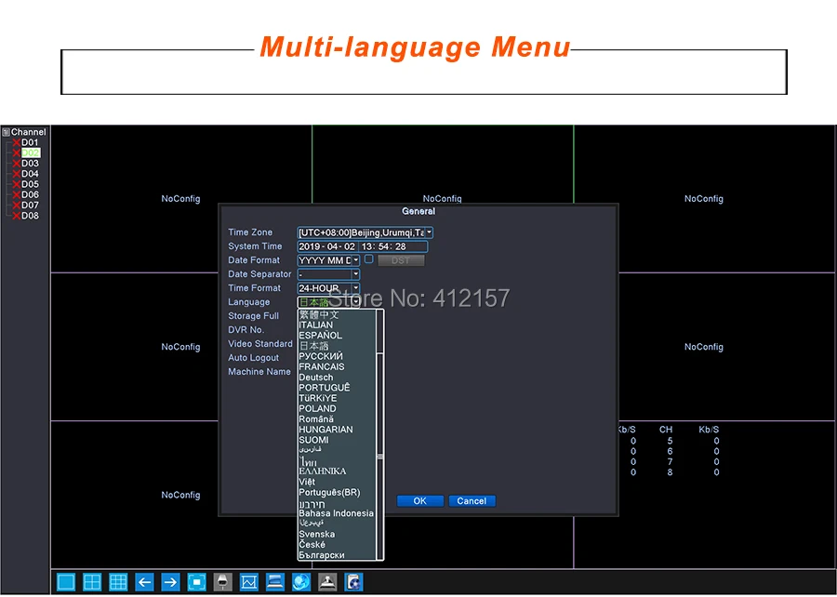Choose Việt from language list
The height and width of the screenshot is (597, 837).
(307, 482)
